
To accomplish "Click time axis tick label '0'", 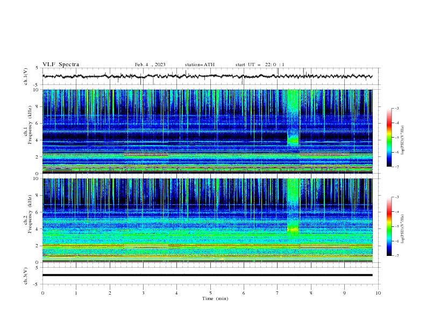I will [x=42, y=293].
